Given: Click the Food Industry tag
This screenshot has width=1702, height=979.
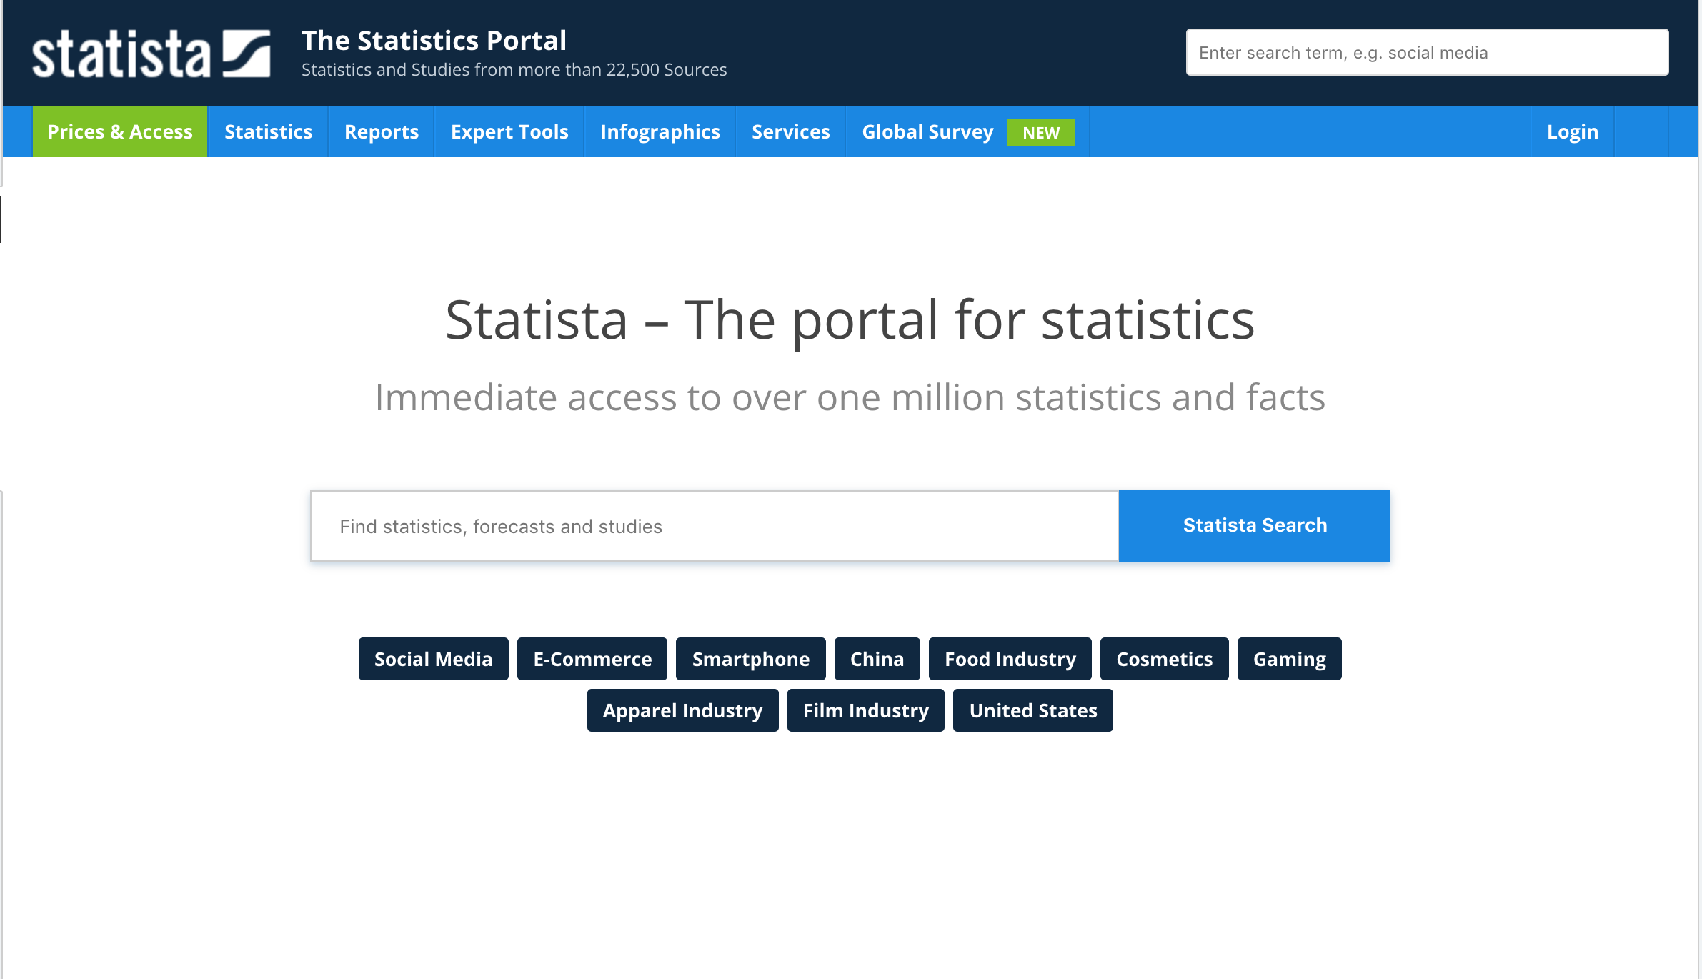Looking at the screenshot, I should [1010, 659].
